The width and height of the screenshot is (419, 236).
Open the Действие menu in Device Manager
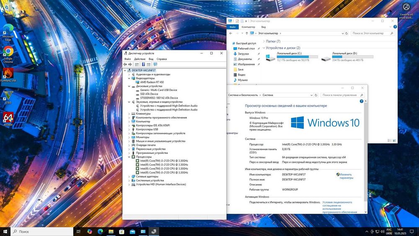[140, 59]
